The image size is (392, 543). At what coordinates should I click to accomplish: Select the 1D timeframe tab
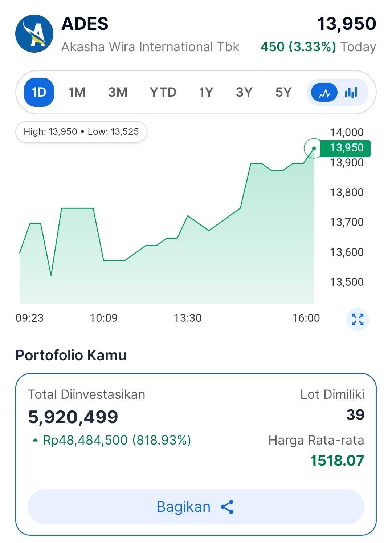[39, 92]
